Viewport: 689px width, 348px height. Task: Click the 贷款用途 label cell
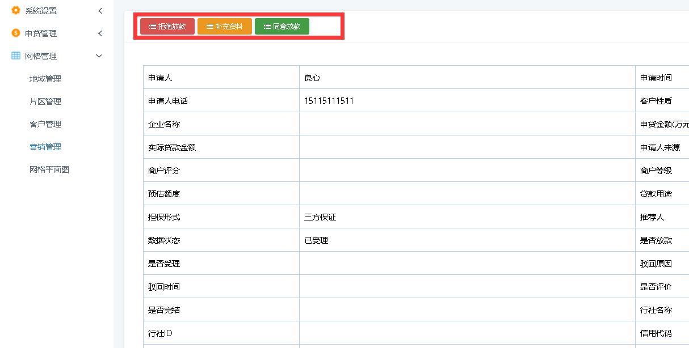(662, 193)
